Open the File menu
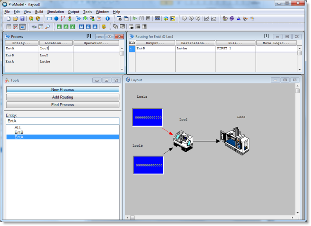The width and height of the screenshot is (311, 226). 7,12
